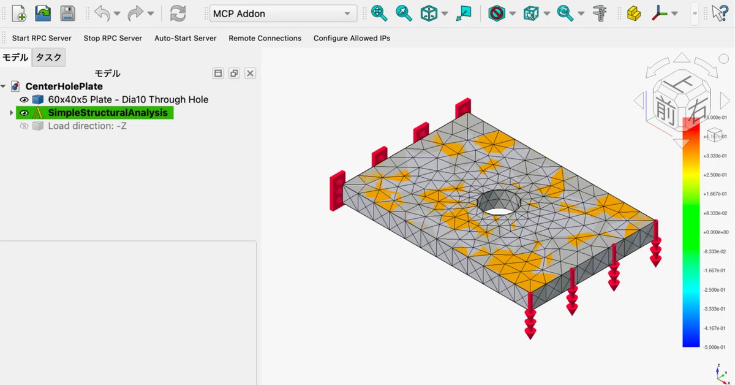The width and height of the screenshot is (735, 385).
Task: Toggle Auto-Start Server
Action: click(x=186, y=38)
